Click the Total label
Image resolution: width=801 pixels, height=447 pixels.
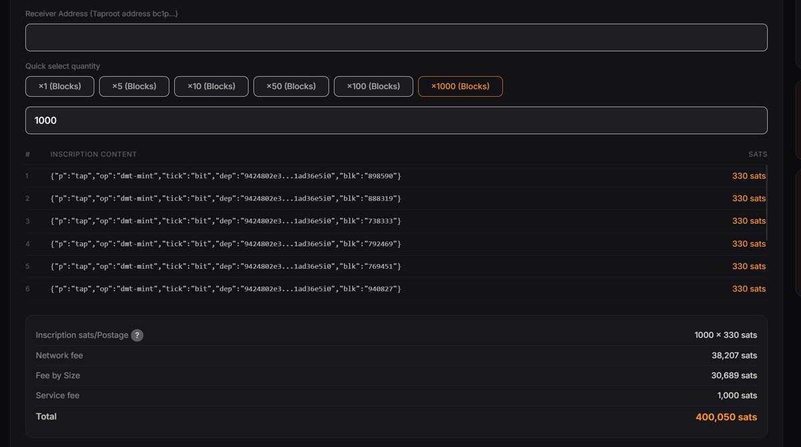click(46, 416)
